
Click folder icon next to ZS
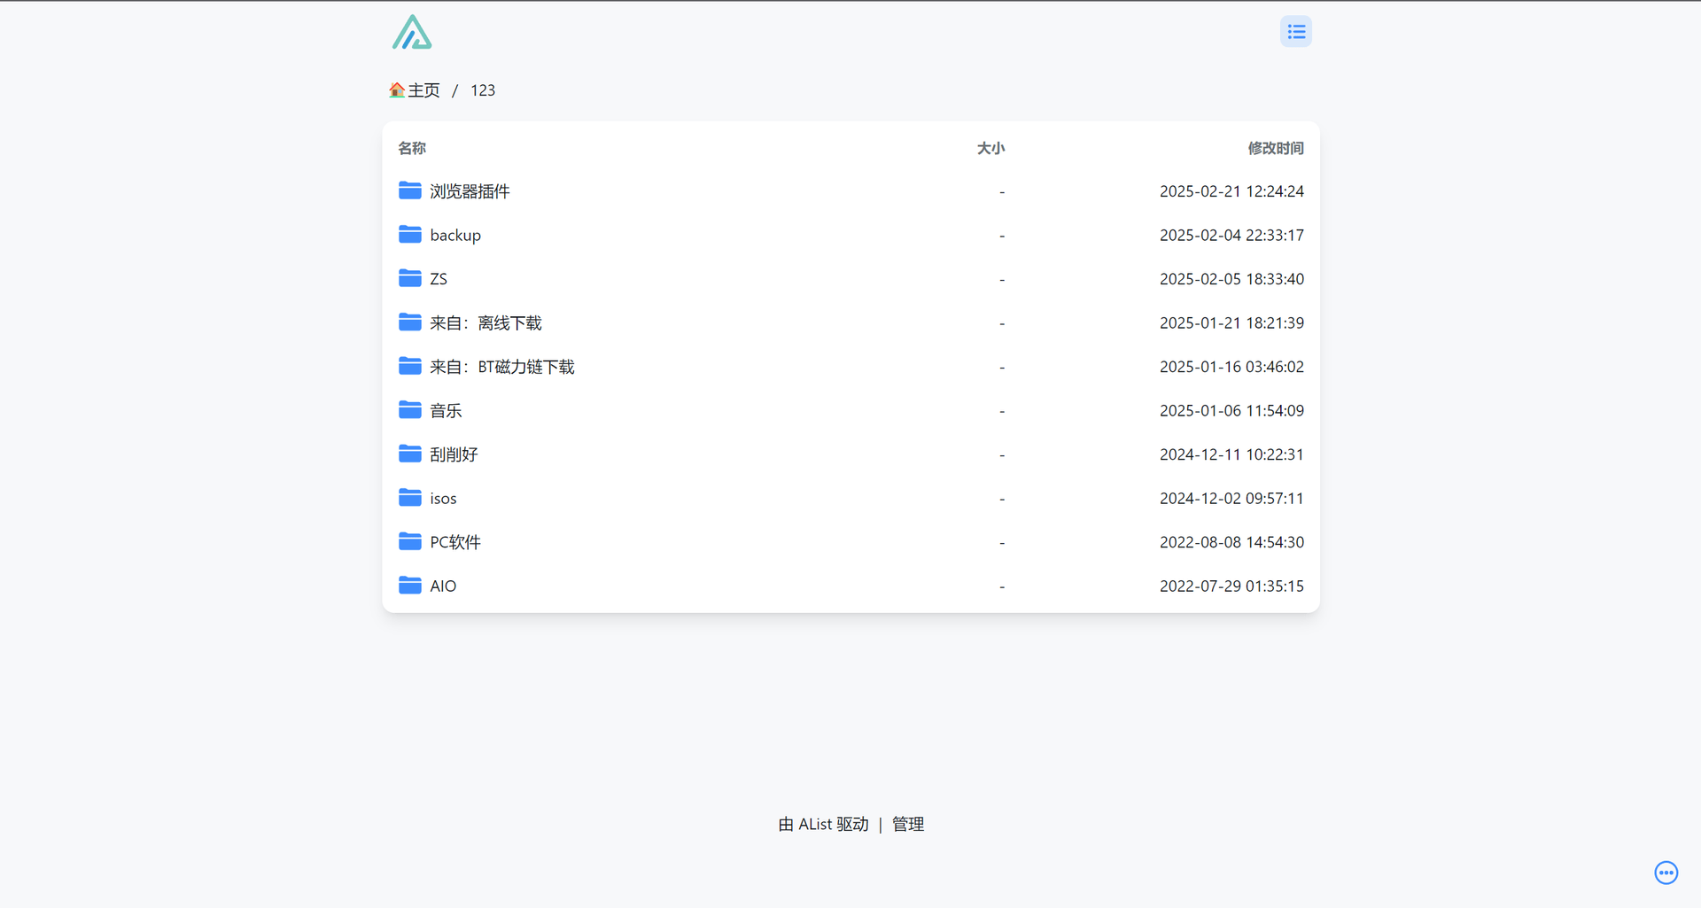(x=410, y=278)
